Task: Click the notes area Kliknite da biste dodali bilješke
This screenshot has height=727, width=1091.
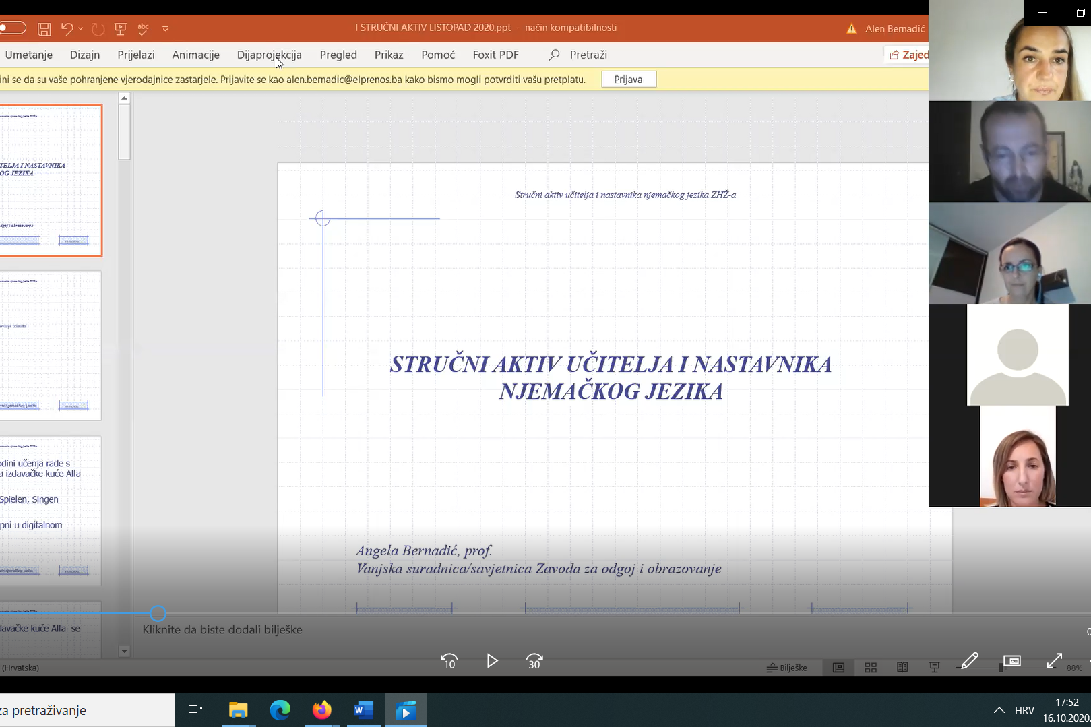Action: point(222,629)
